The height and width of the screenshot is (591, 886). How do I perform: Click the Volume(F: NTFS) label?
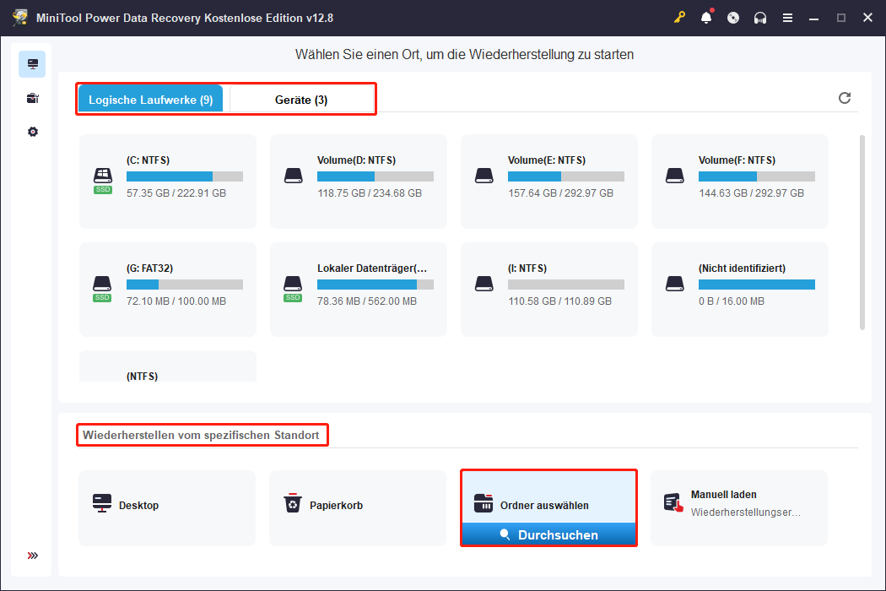[x=737, y=160]
